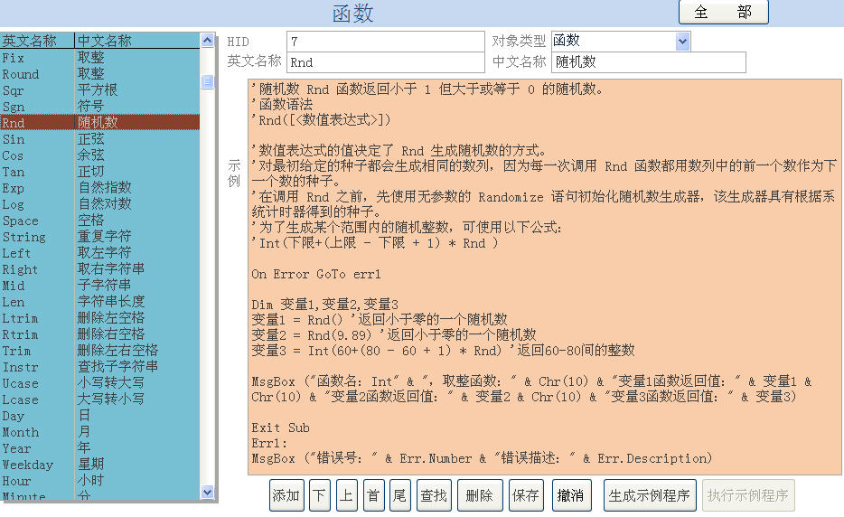
Task: Select the Ltrim 删除左空格 row
Action: point(99,318)
